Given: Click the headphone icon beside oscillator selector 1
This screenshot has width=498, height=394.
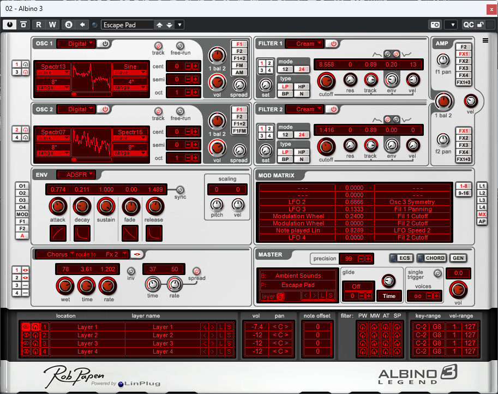Looking at the screenshot, I should 26,64.
